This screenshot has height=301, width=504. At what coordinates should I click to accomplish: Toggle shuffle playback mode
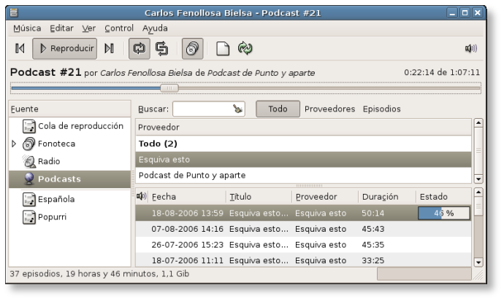click(162, 49)
